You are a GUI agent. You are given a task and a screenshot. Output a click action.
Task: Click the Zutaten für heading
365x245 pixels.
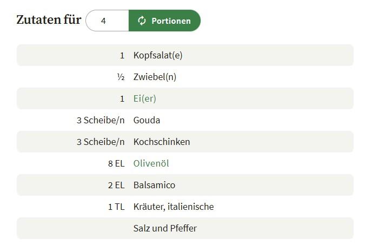pyautogui.click(x=49, y=19)
